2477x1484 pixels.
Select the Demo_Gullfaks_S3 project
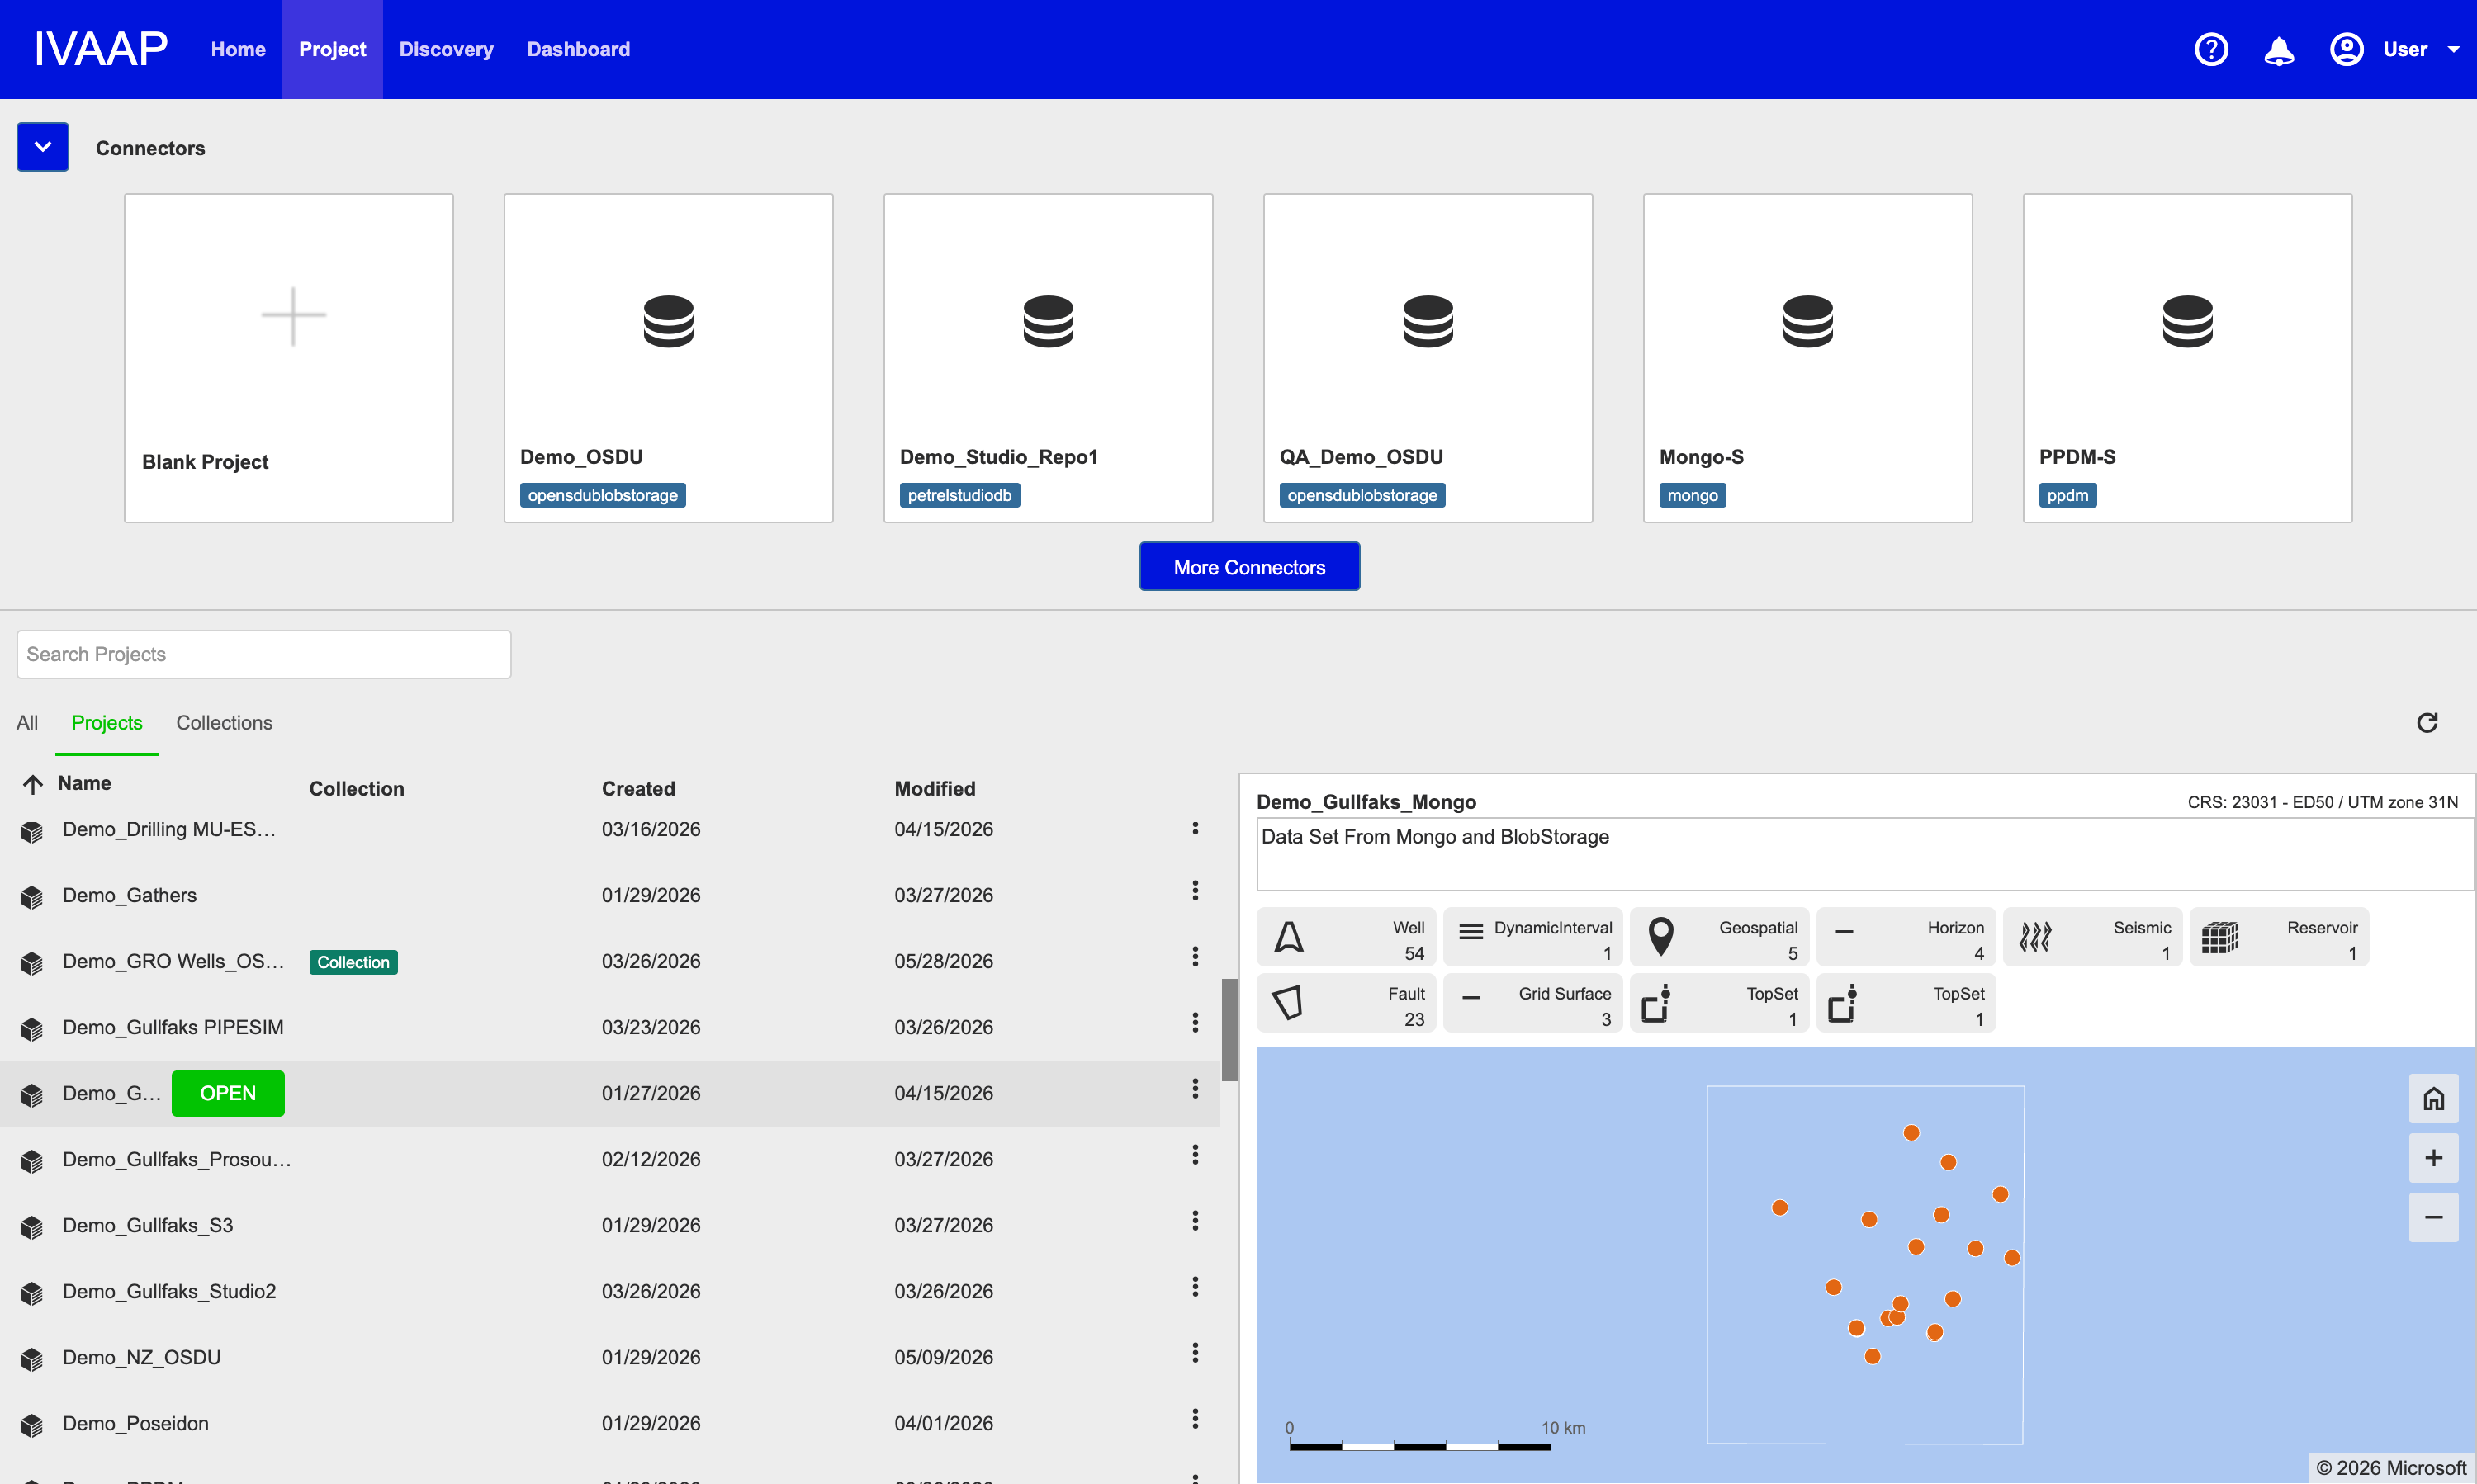coord(609,1225)
